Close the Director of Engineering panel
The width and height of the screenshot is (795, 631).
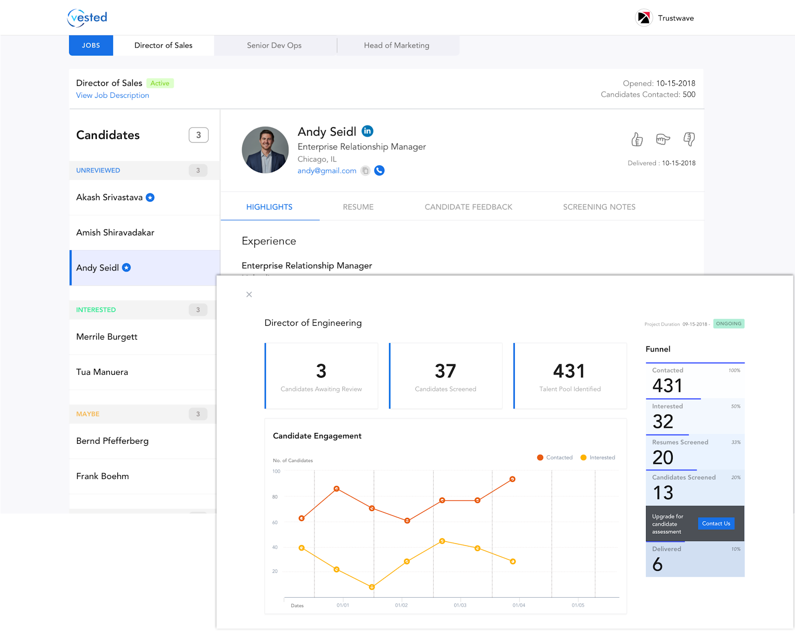pyautogui.click(x=249, y=294)
